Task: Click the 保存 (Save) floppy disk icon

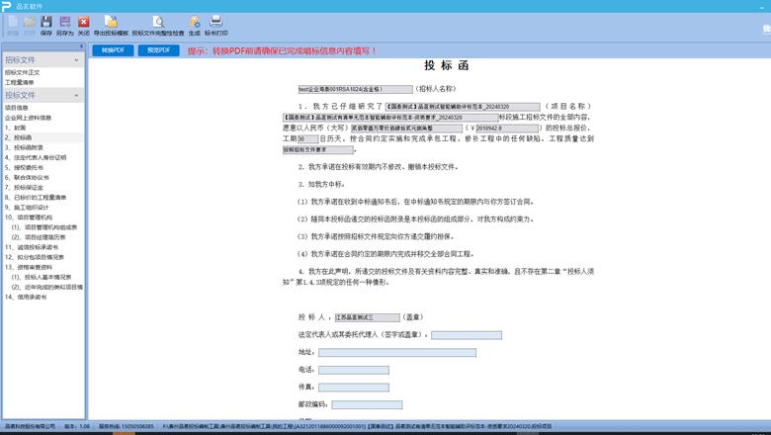Action: [46, 24]
